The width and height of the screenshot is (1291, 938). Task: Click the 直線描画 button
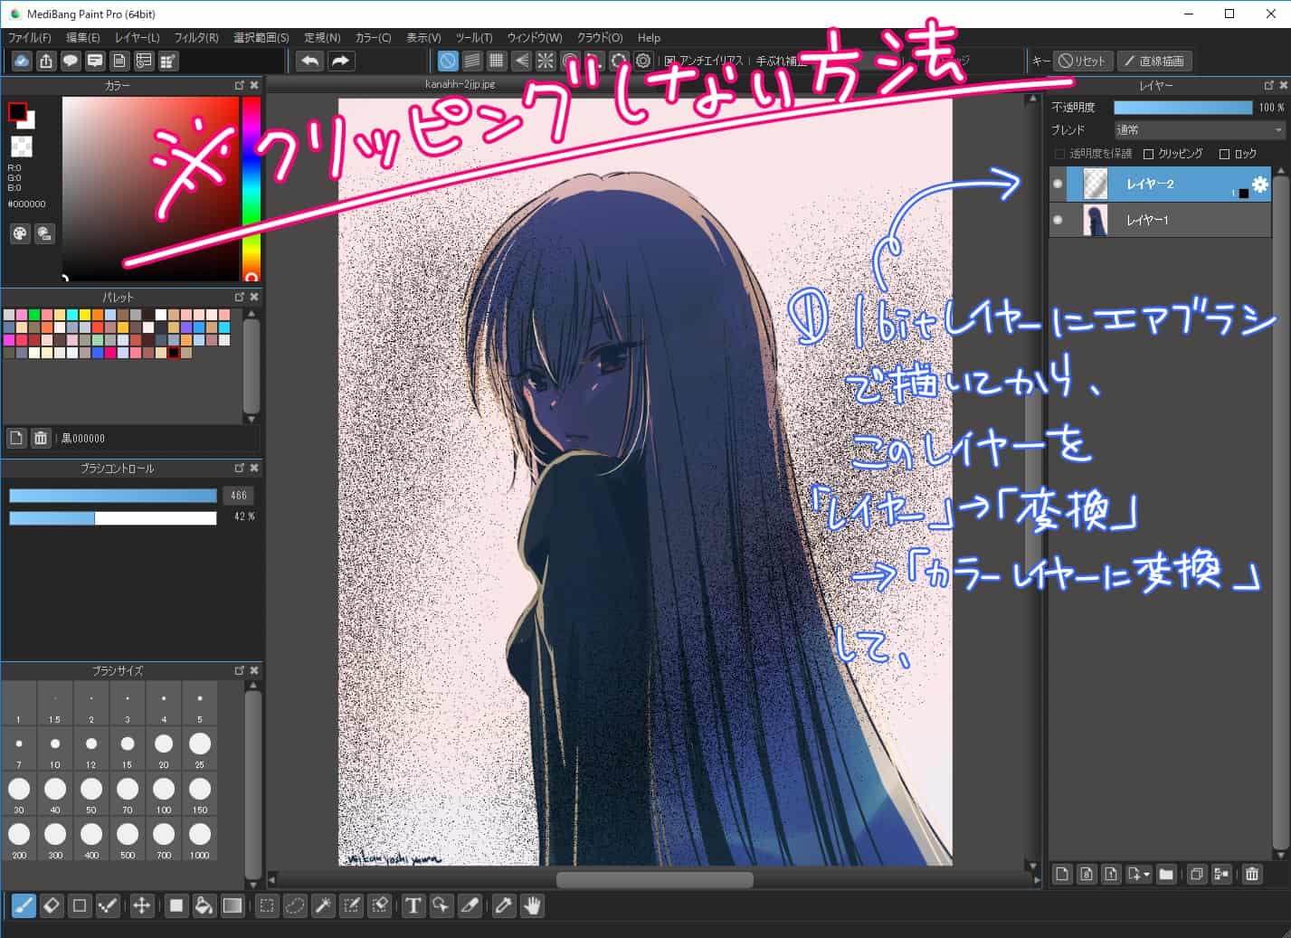[1154, 61]
